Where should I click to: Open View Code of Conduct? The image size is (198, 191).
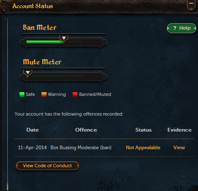[48, 166]
